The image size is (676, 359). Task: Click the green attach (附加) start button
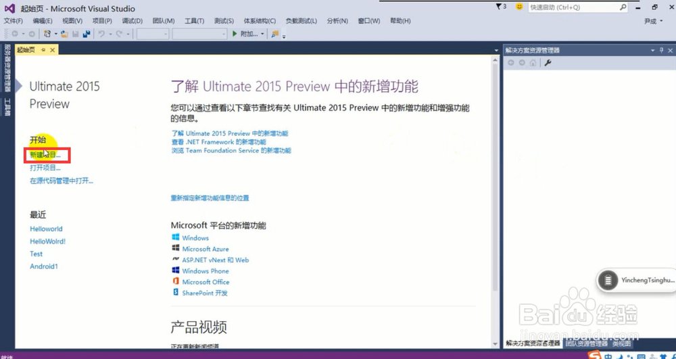(x=245, y=34)
